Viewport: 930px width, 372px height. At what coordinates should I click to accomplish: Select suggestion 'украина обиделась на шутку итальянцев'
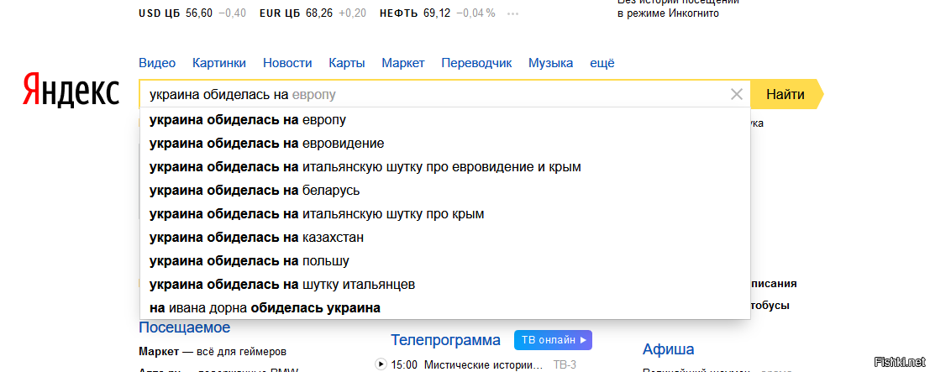tap(444, 285)
